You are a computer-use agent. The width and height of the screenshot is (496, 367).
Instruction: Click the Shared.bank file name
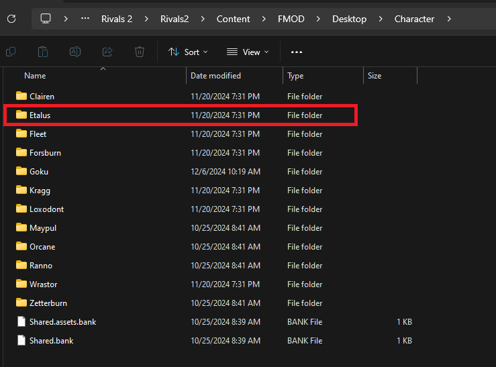[x=51, y=341]
